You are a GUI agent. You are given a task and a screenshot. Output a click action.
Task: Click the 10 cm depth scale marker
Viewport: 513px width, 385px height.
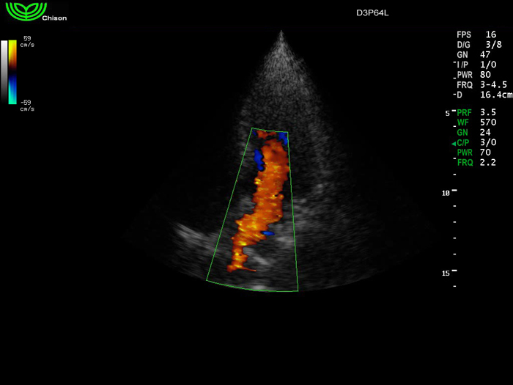point(450,192)
